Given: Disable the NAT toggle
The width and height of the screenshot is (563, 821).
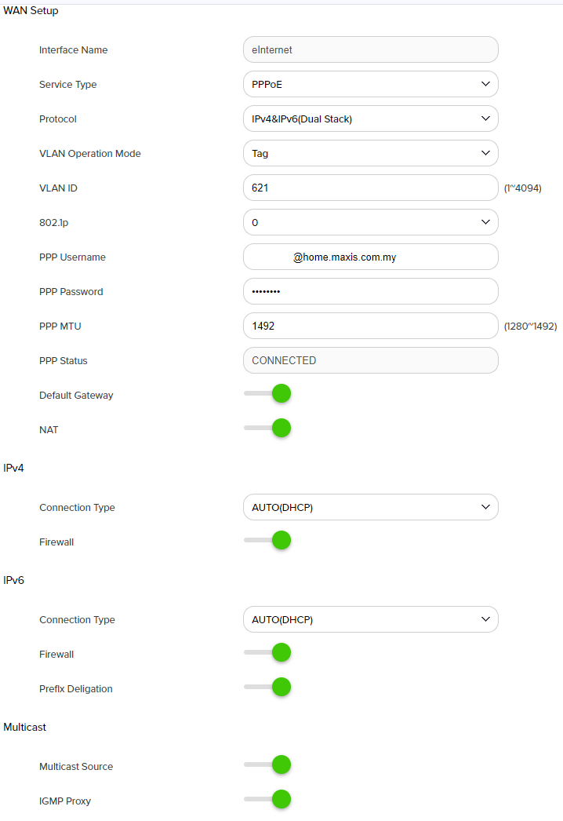Looking at the screenshot, I should (268, 429).
